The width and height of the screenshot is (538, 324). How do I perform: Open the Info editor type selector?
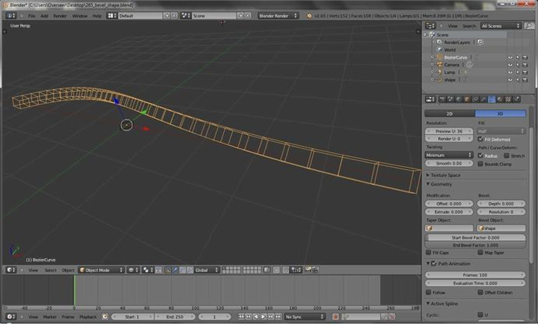tap(11, 16)
